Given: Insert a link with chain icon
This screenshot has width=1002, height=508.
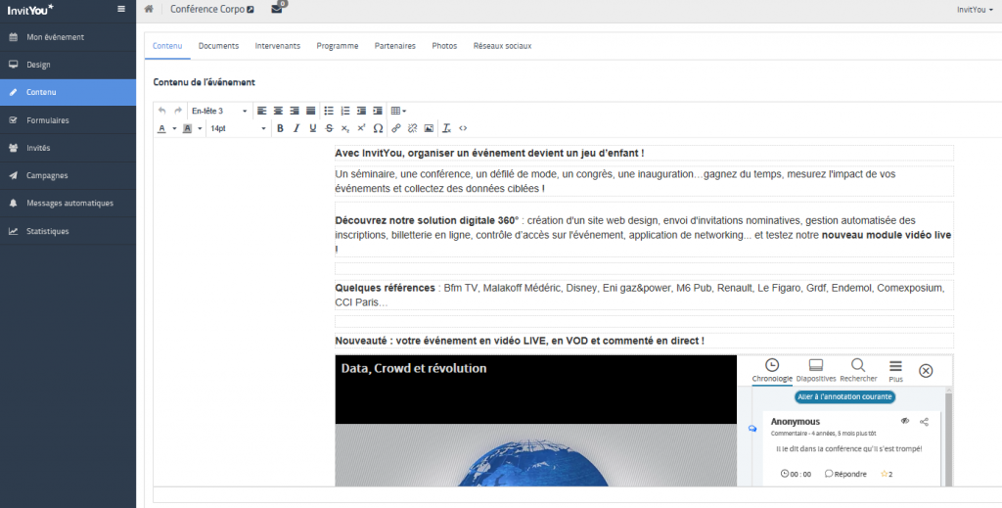Looking at the screenshot, I should click(x=395, y=128).
